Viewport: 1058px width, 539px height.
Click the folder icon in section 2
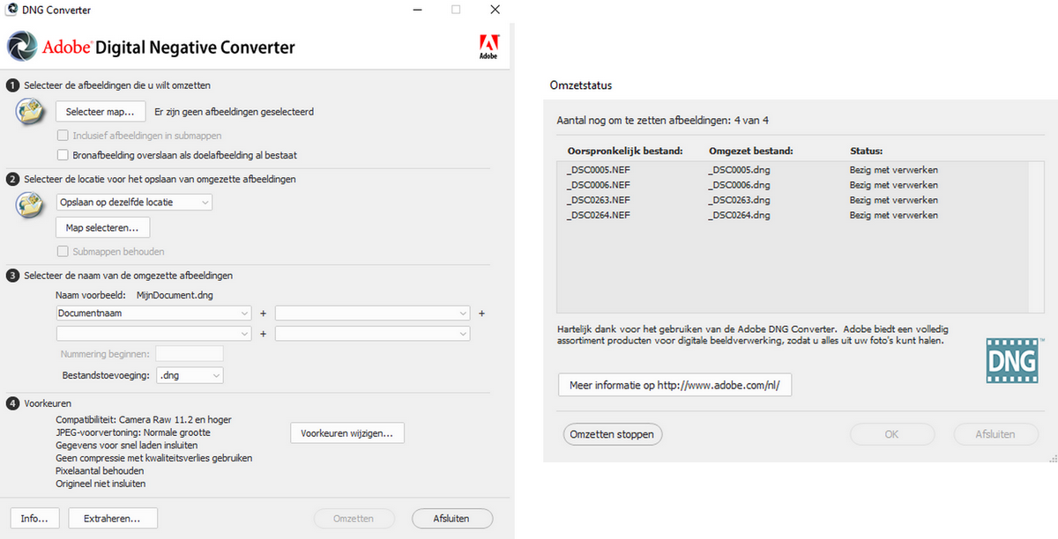[x=32, y=203]
